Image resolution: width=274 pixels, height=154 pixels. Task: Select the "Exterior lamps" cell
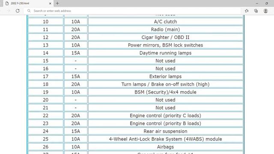pyautogui.click(x=166, y=77)
